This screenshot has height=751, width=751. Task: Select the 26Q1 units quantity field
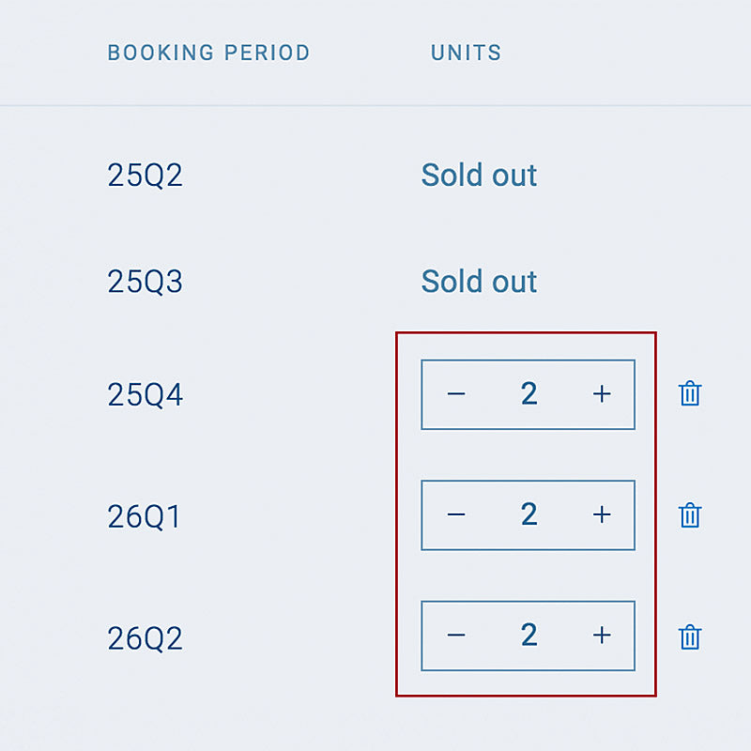pyautogui.click(x=529, y=514)
